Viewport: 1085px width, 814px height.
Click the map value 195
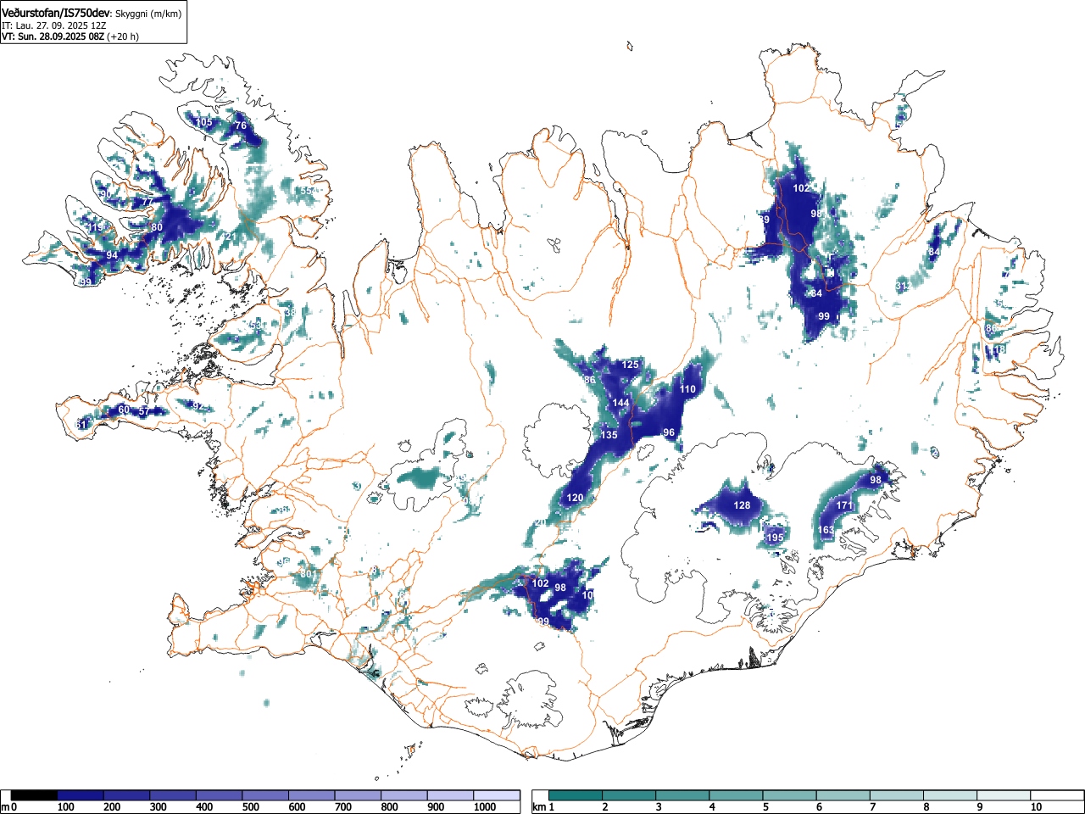pyautogui.click(x=775, y=538)
